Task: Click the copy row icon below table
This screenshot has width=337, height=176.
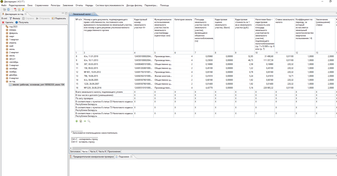Action: (81, 121)
